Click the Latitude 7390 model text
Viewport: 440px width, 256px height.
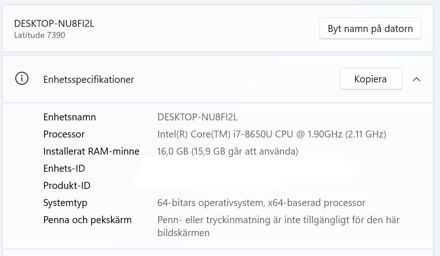[39, 35]
